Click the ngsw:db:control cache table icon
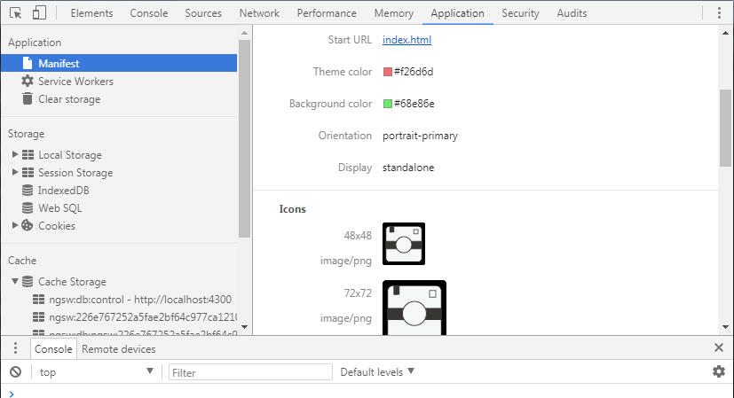Screen dimensions: 734x398 [39, 300]
